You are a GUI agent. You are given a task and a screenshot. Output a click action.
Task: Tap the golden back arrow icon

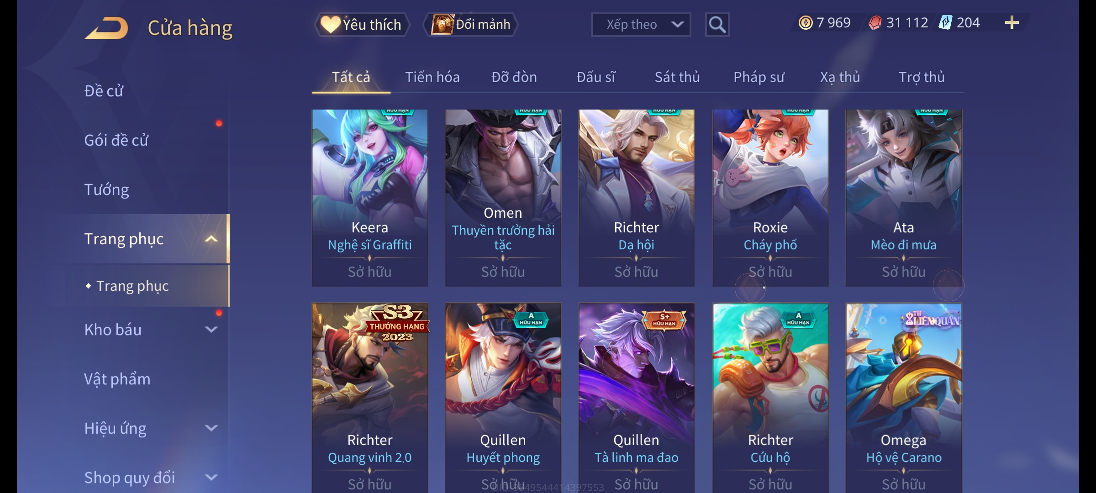[x=106, y=28]
